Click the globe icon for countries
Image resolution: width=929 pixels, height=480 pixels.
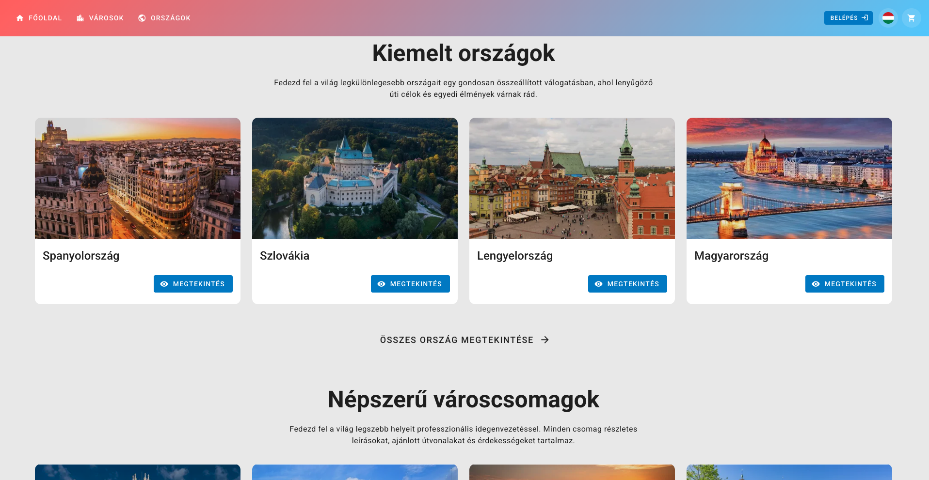click(x=142, y=18)
